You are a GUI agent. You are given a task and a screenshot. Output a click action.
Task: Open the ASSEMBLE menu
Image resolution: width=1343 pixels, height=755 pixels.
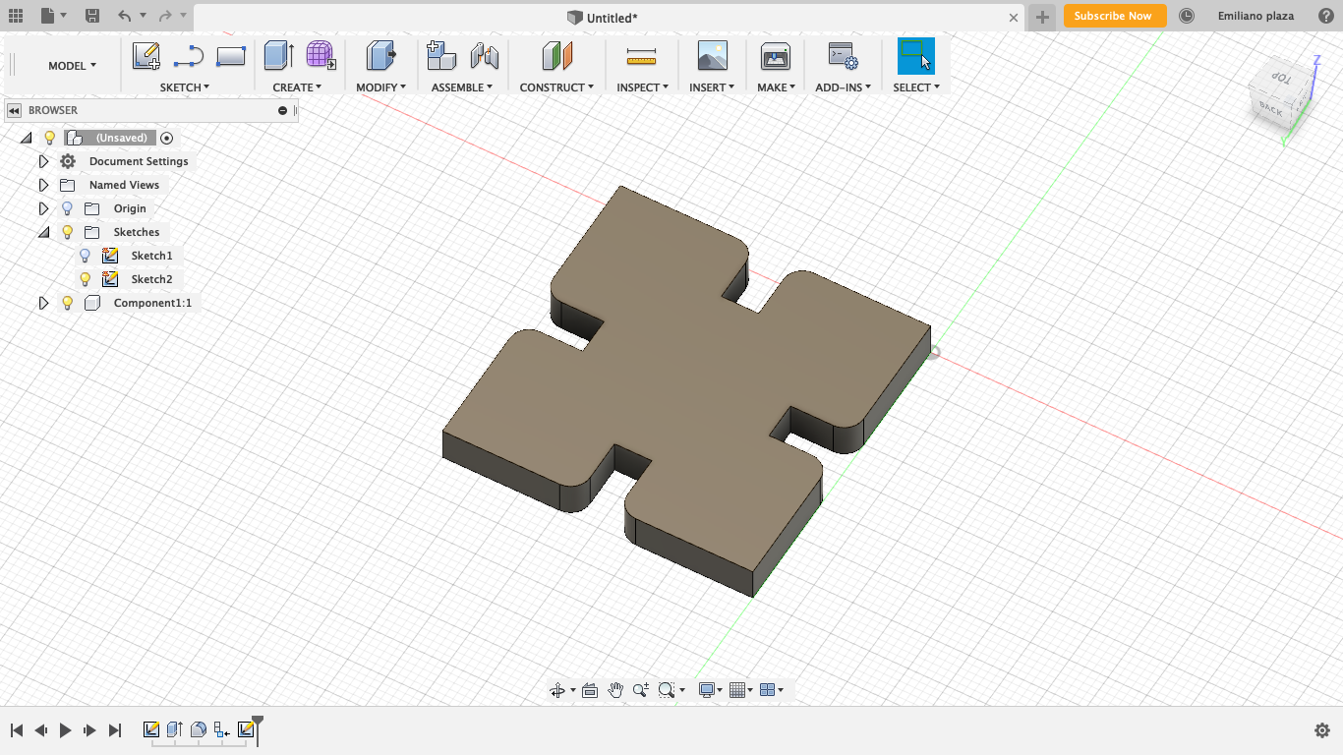(462, 87)
